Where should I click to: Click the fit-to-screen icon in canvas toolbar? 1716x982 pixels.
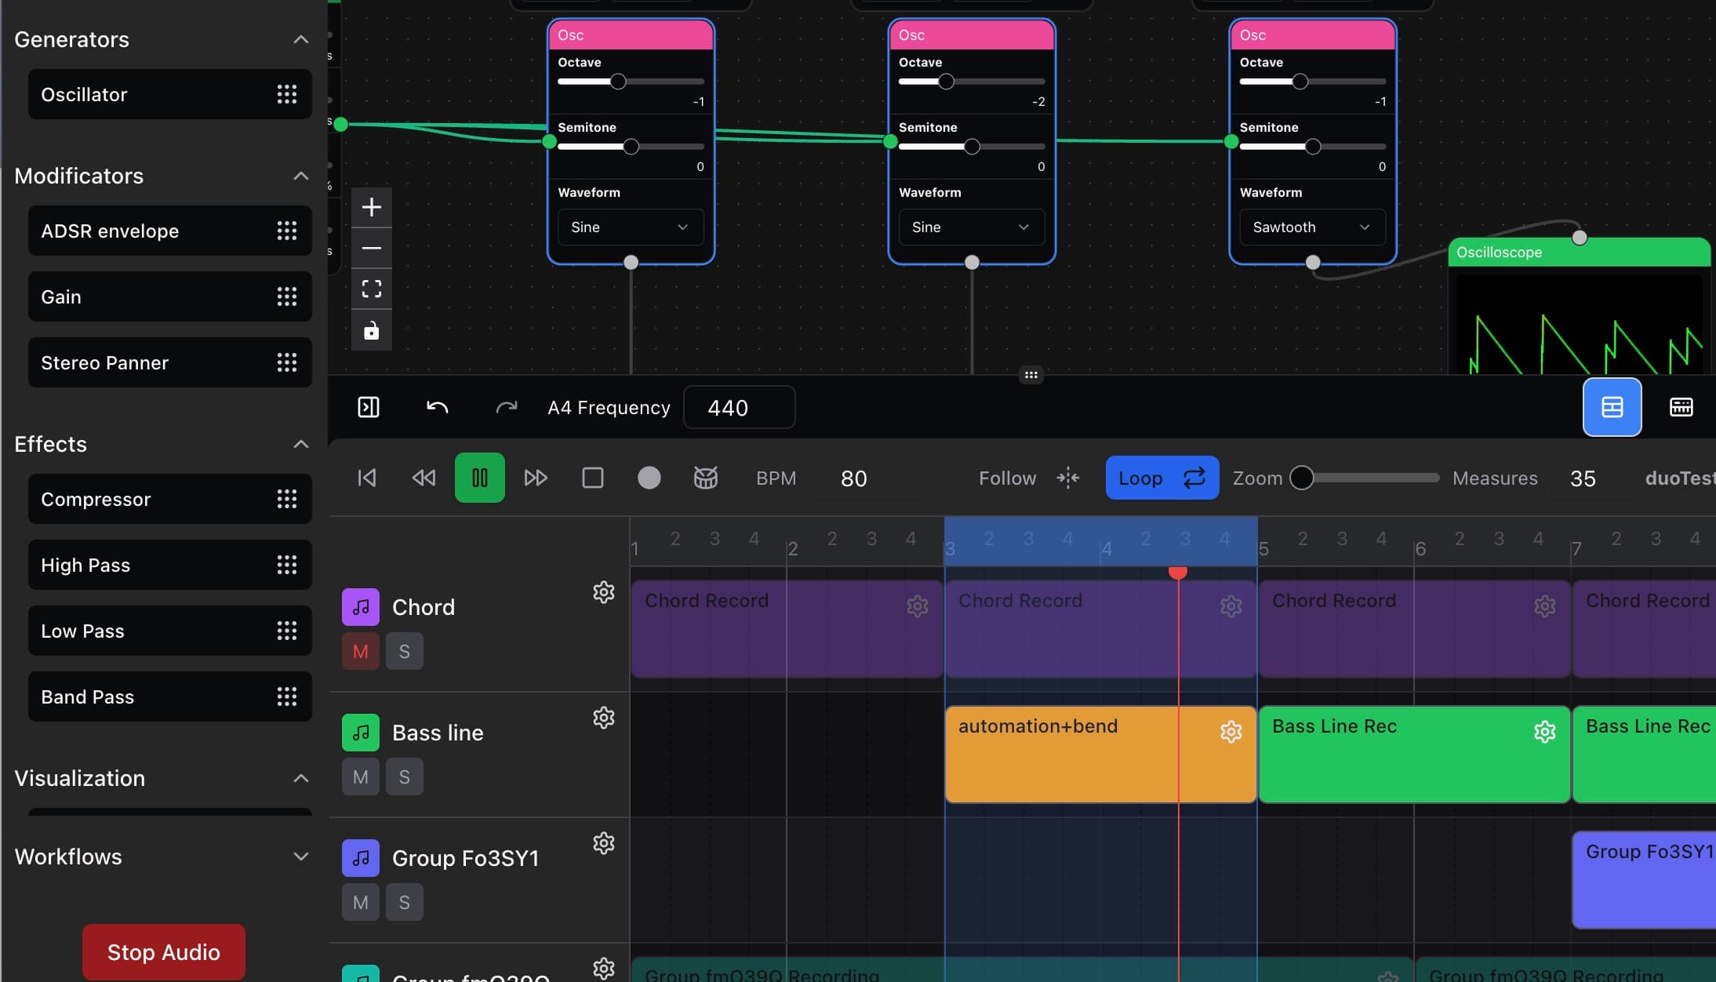[x=371, y=289]
